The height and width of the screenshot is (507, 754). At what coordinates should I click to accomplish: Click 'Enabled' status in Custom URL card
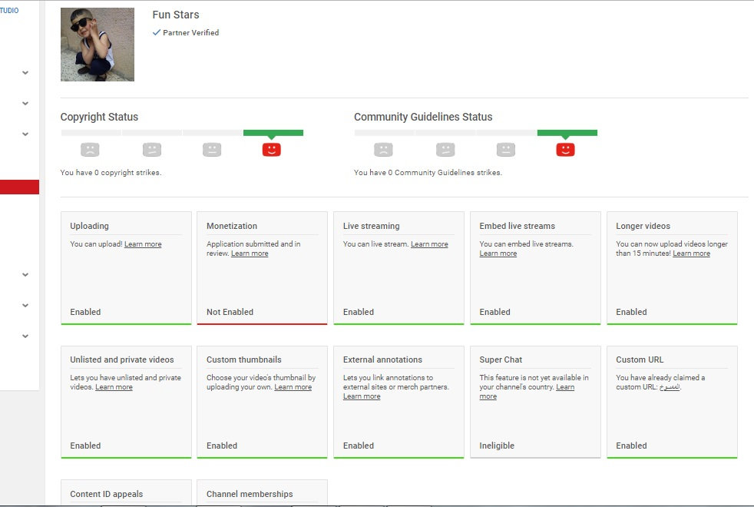tap(631, 446)
